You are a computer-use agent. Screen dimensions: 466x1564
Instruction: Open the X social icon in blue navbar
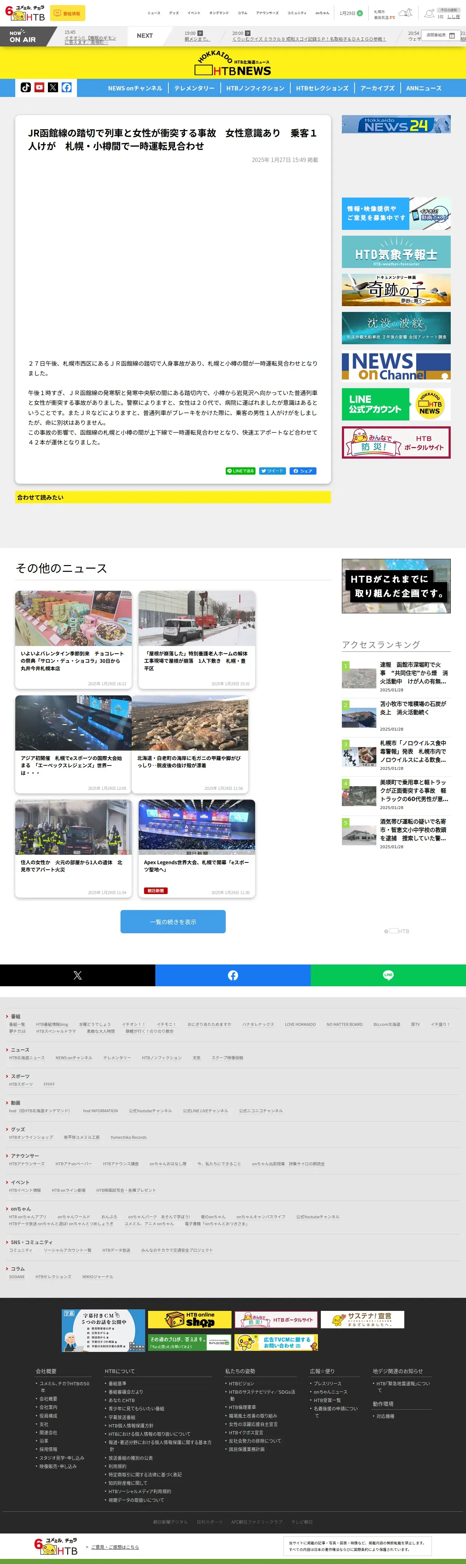point(53,88)
